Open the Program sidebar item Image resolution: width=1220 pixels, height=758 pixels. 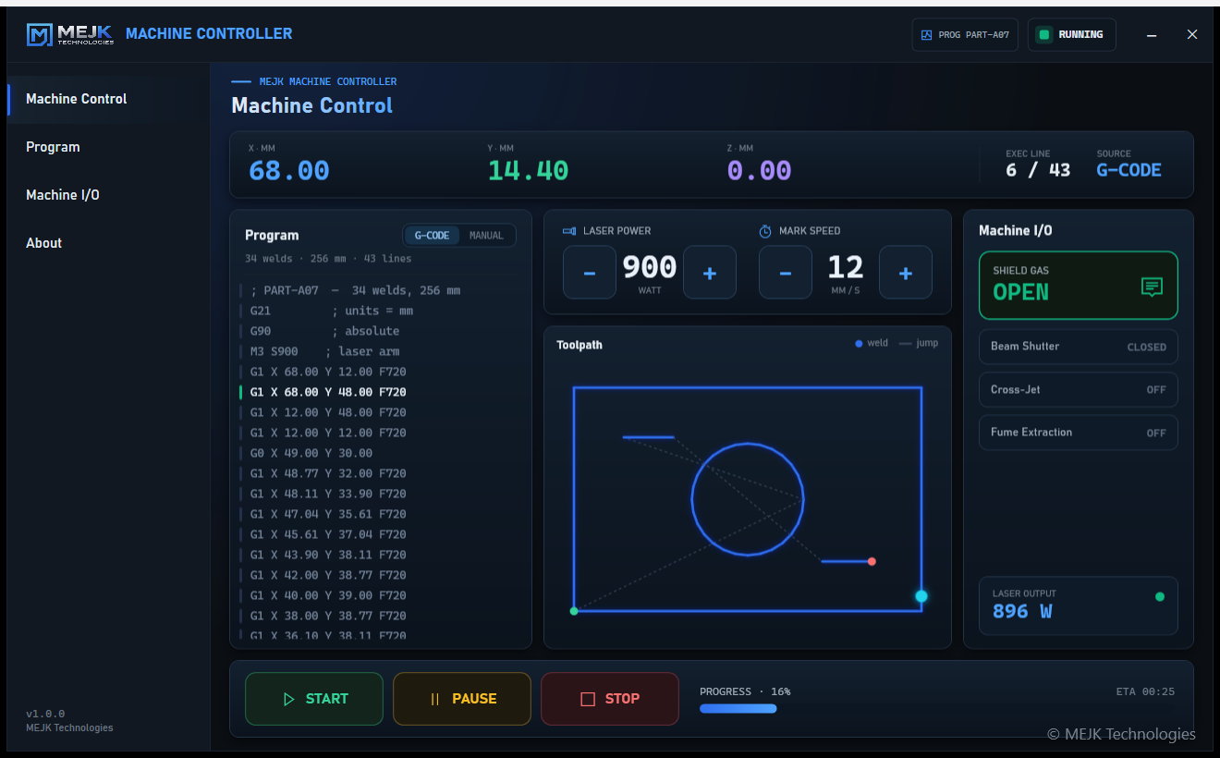[109, 147]
